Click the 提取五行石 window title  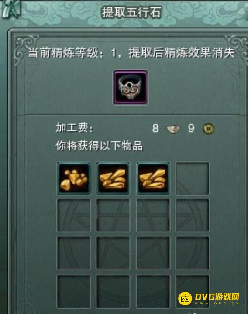click(131, 12)
